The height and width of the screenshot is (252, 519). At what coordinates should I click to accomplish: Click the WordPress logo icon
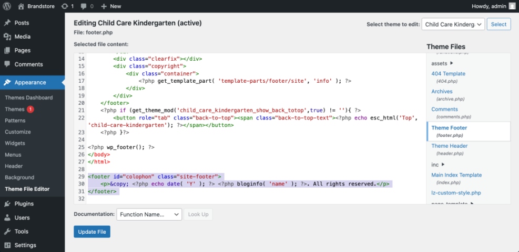[7, 6]
